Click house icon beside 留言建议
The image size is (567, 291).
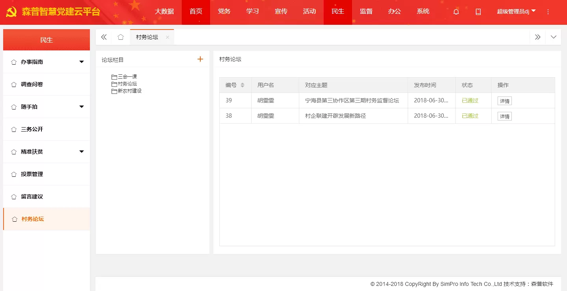[x=14, y=197]
